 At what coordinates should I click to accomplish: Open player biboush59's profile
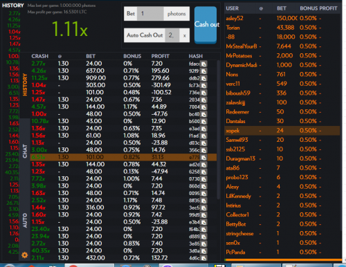pyautogui.click(x=238, y=93)
